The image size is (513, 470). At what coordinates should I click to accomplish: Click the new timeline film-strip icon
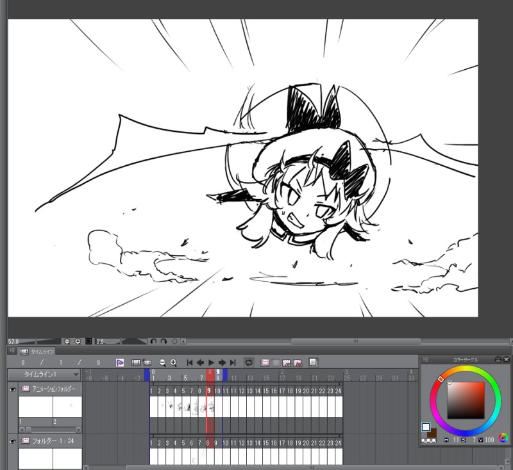(x=136, y=362)
